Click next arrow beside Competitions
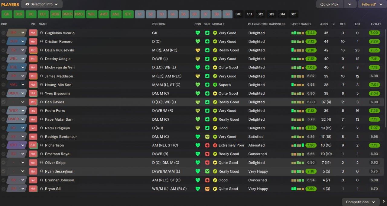387x206 pixels. [384, 201]
